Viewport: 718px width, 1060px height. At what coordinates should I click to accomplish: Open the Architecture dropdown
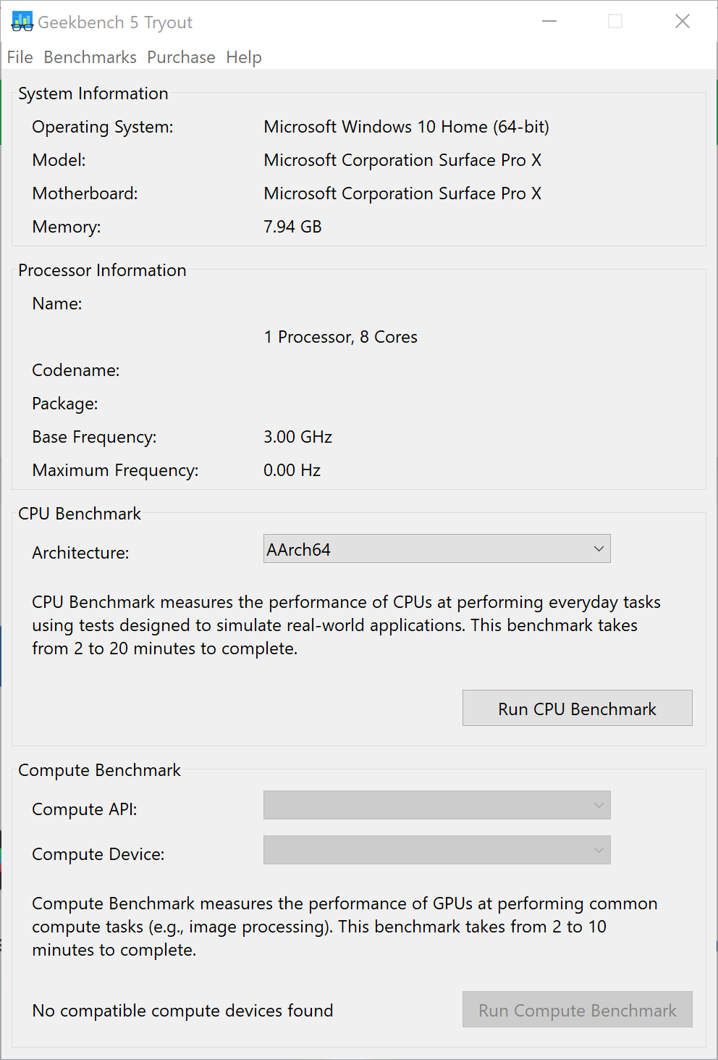437,548
